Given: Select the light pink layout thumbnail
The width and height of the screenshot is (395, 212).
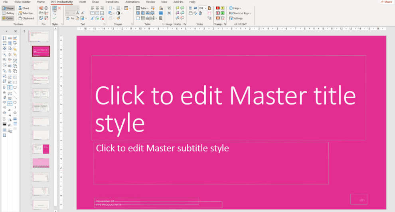Looking at the screenshot, I should click(x=41, y=163).
